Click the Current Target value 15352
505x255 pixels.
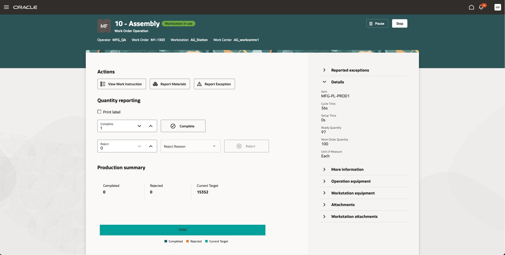(203, 192)
